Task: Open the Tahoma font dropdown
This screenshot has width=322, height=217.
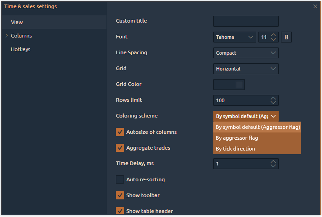Action: pyautogui.click(x=235, y=37)
